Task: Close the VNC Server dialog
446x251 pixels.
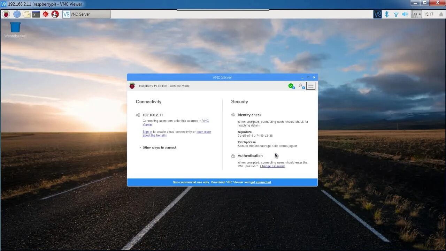Action: tap(314, 77)
